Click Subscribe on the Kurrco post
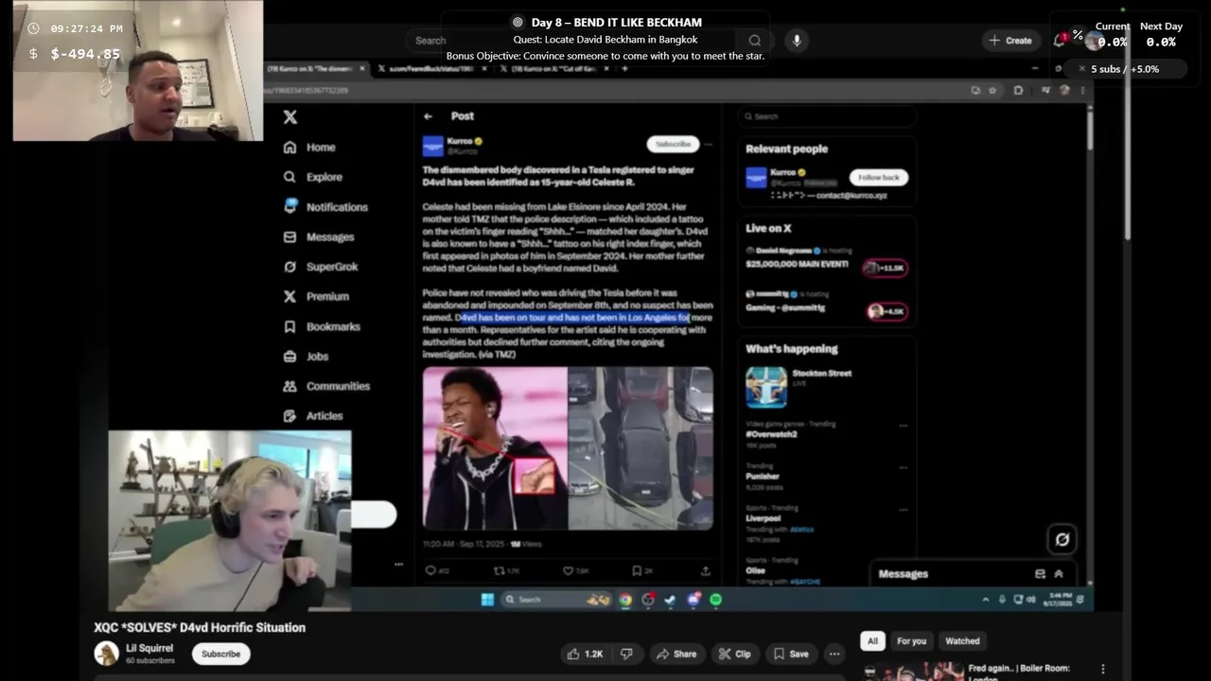 point(673,144)
